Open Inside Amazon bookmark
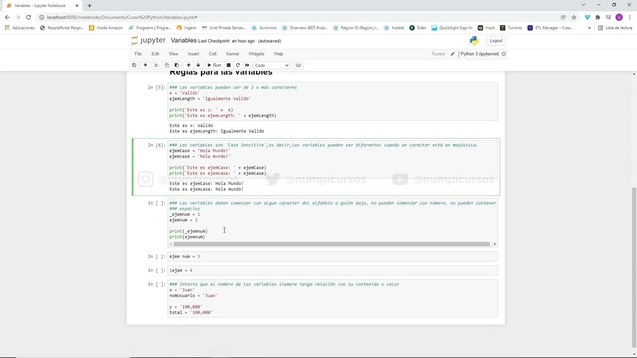Screen dimensions: 637x358 point(106,28)
